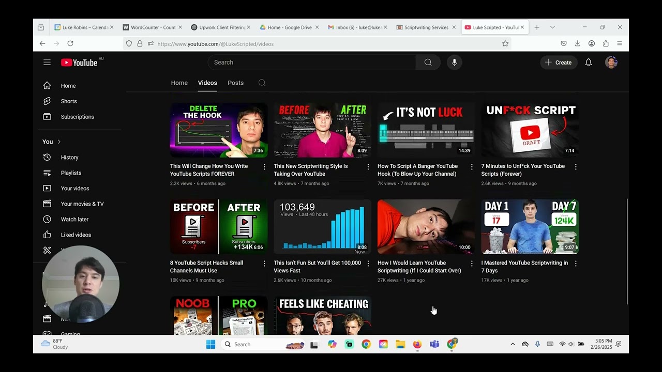This screenshot has height=372, width=662.
Task: Open the 'DAY 1 DAY 7' video thumbnail
Action: click(530, 227)
